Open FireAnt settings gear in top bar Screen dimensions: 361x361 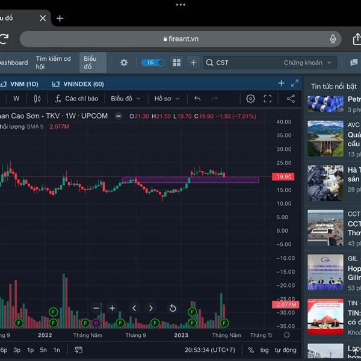[x=124, y=63]
